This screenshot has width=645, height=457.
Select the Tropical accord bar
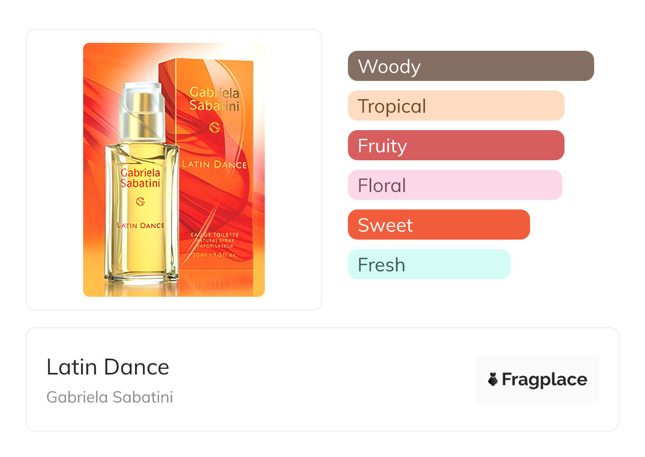pyautogui.click(x=455, y=106)
